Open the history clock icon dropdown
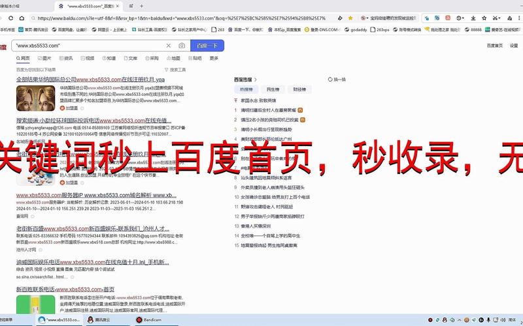The width and height of the screenshot is (523, 326). click(x=460, y=18)
